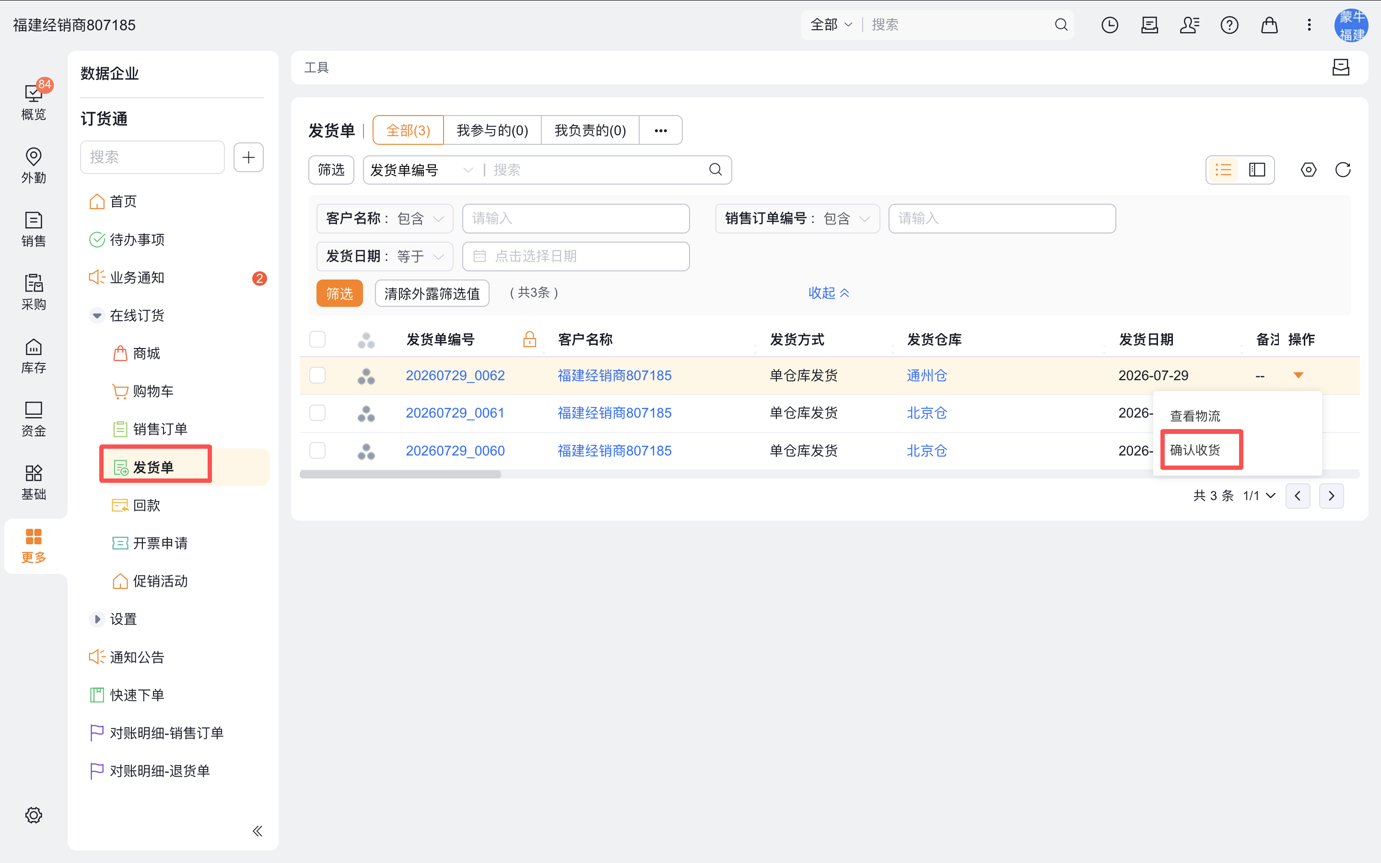
Task: Open 客户名称 包含 condition dropdown
Action: click(385, 219)
